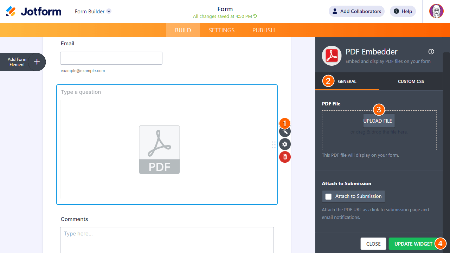450x253 pixels.
Task: Open widget settings using the wand icon
Action: coord(285,131)
